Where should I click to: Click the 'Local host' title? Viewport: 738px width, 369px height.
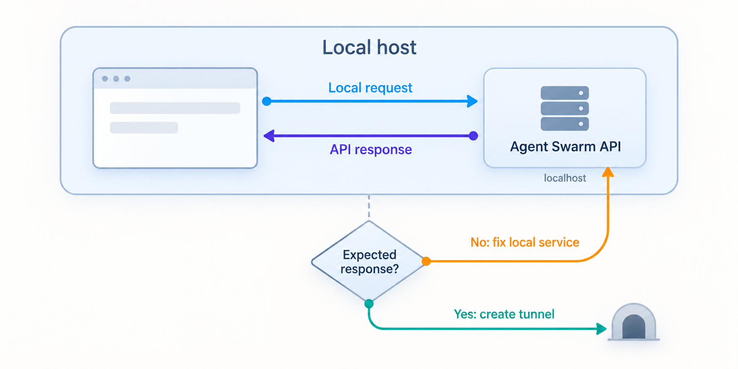369,47
